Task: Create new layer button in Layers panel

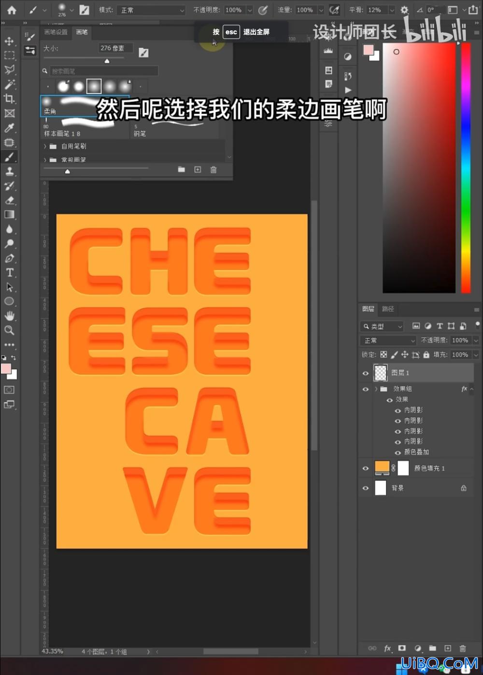Action: pos(448,648)
